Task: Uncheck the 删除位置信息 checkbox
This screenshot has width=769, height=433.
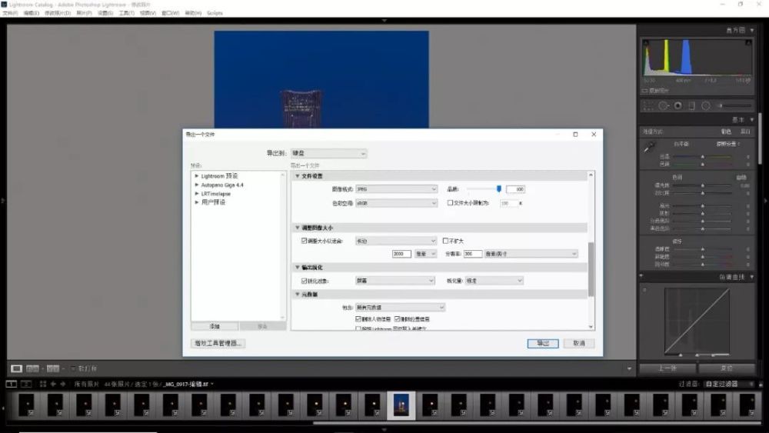Action: [398, 318]
